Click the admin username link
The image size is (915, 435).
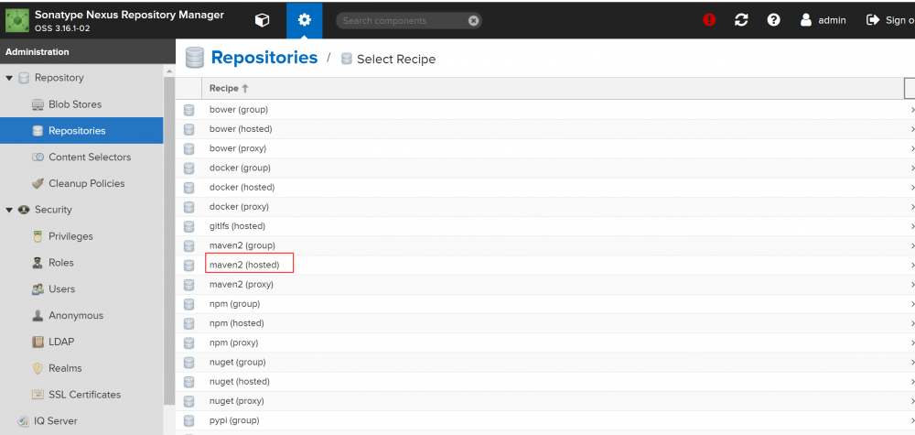[832, 20]
